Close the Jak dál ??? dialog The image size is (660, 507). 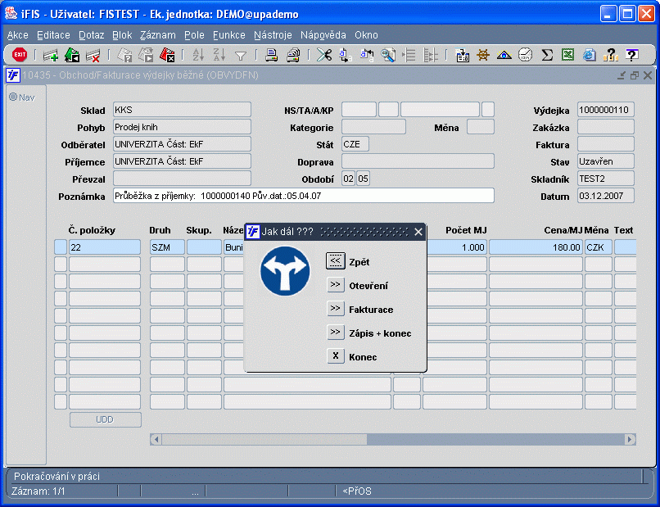tap(418, 232)
